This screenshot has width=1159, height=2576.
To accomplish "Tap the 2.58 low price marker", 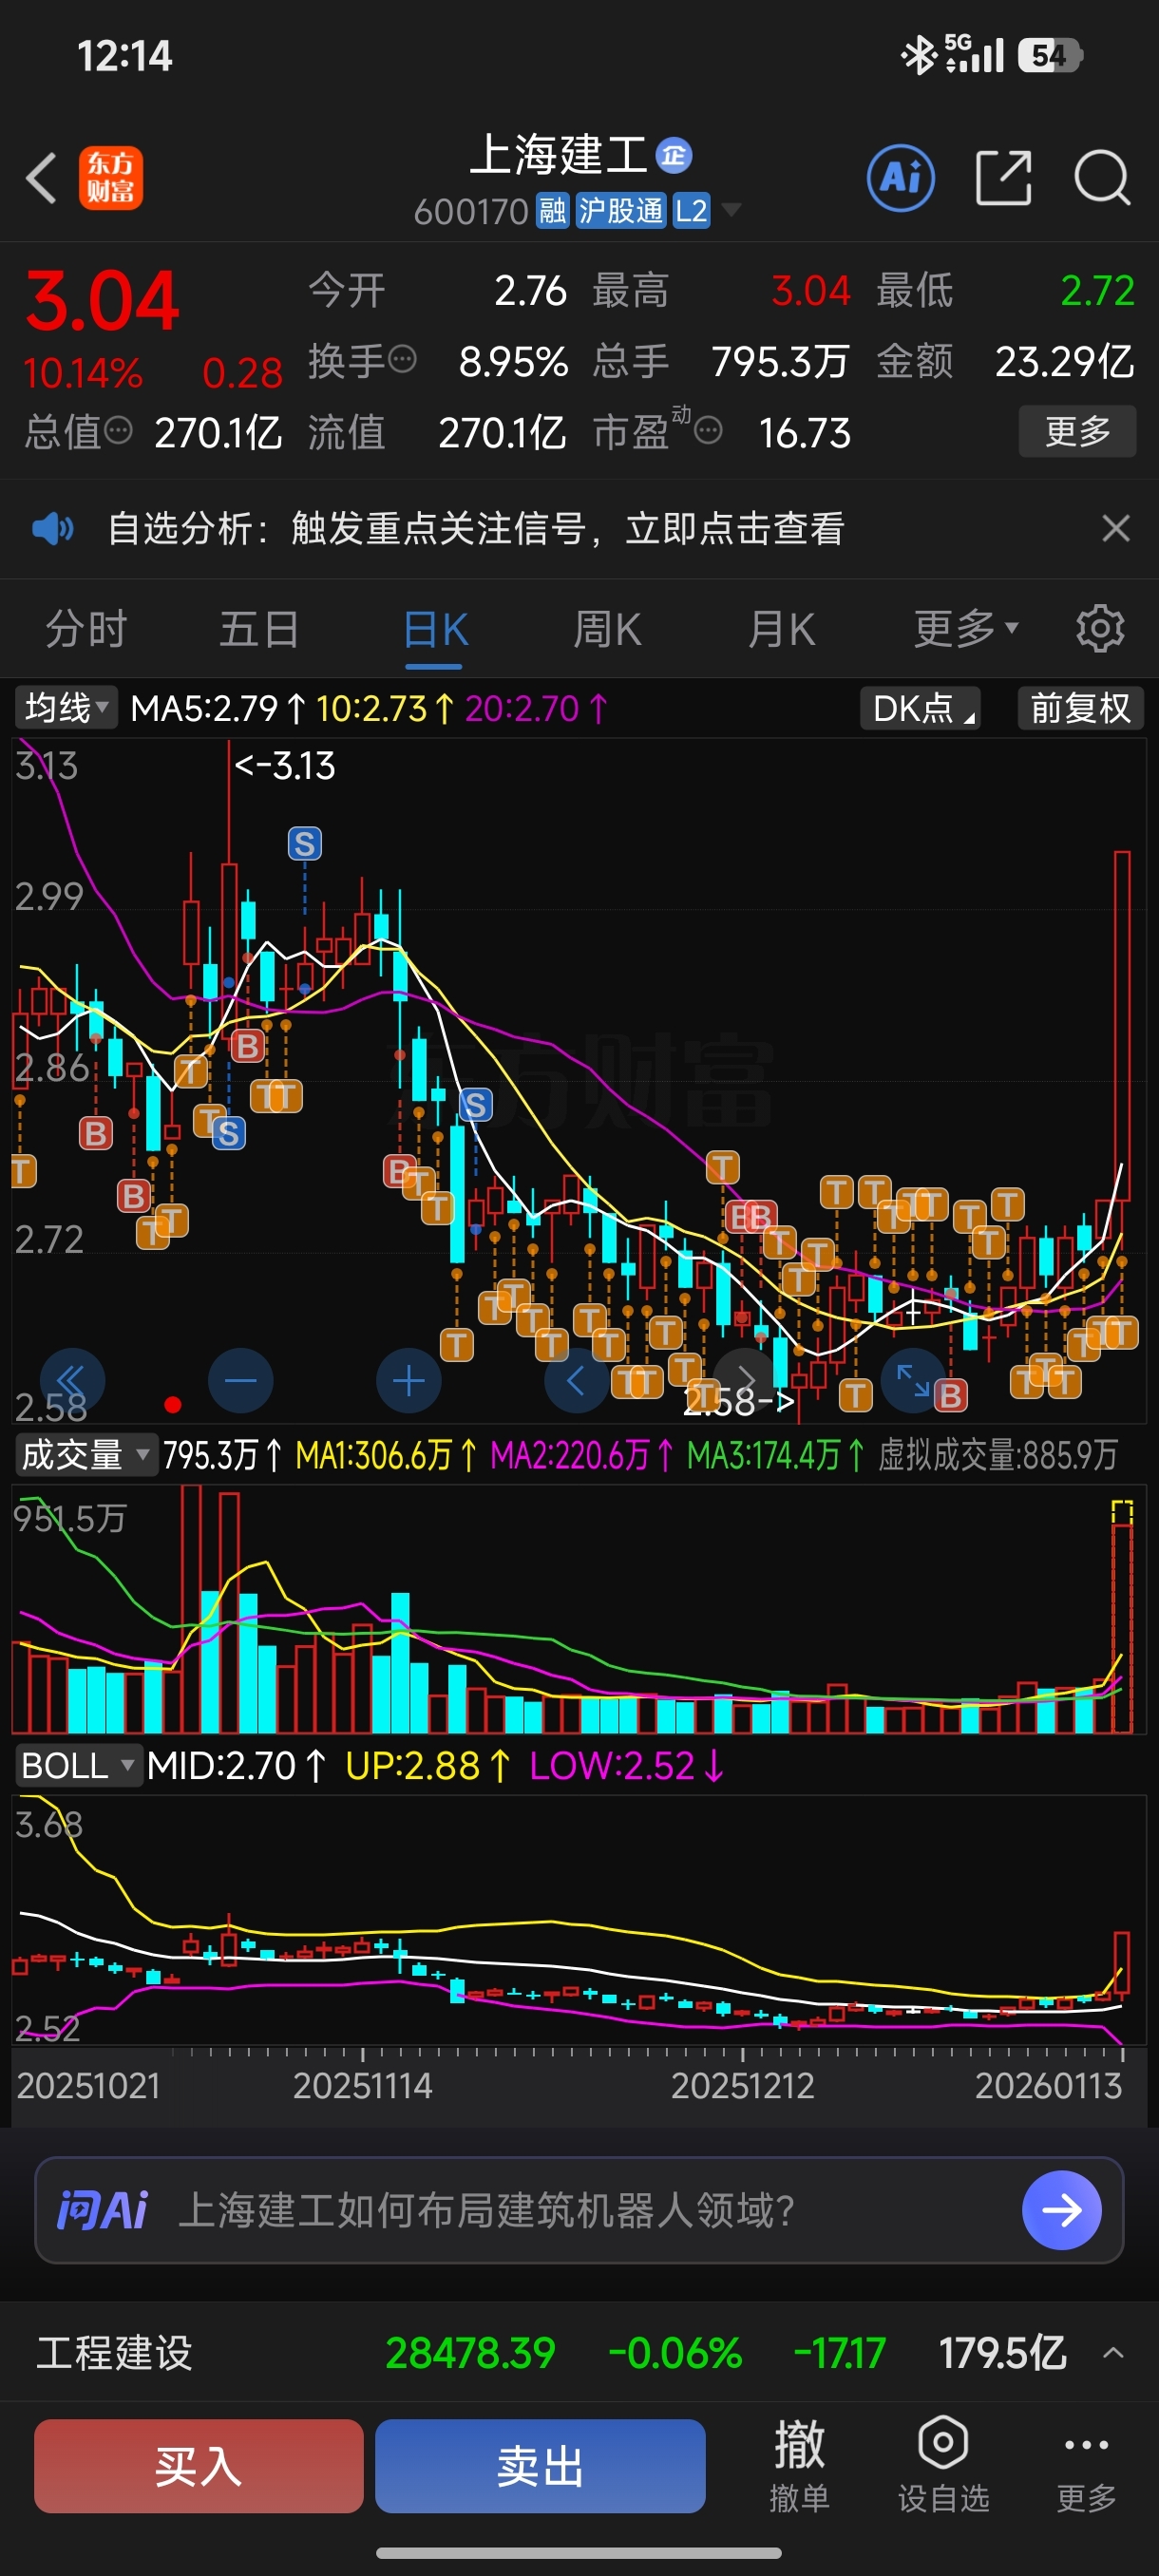I will tap(739, 1402).
